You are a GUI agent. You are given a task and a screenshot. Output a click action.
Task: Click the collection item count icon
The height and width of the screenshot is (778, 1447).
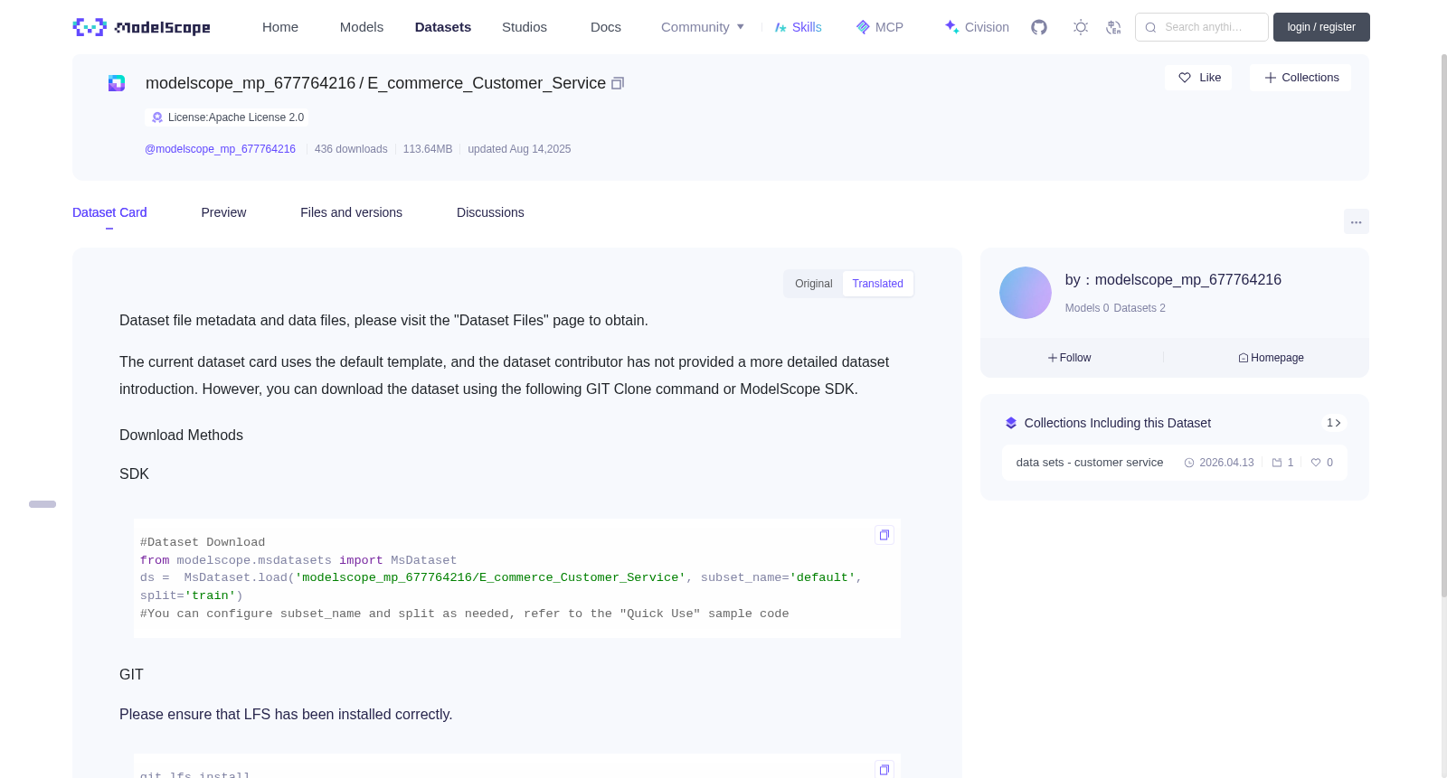pyautogui.click(x=1277, y=463)
